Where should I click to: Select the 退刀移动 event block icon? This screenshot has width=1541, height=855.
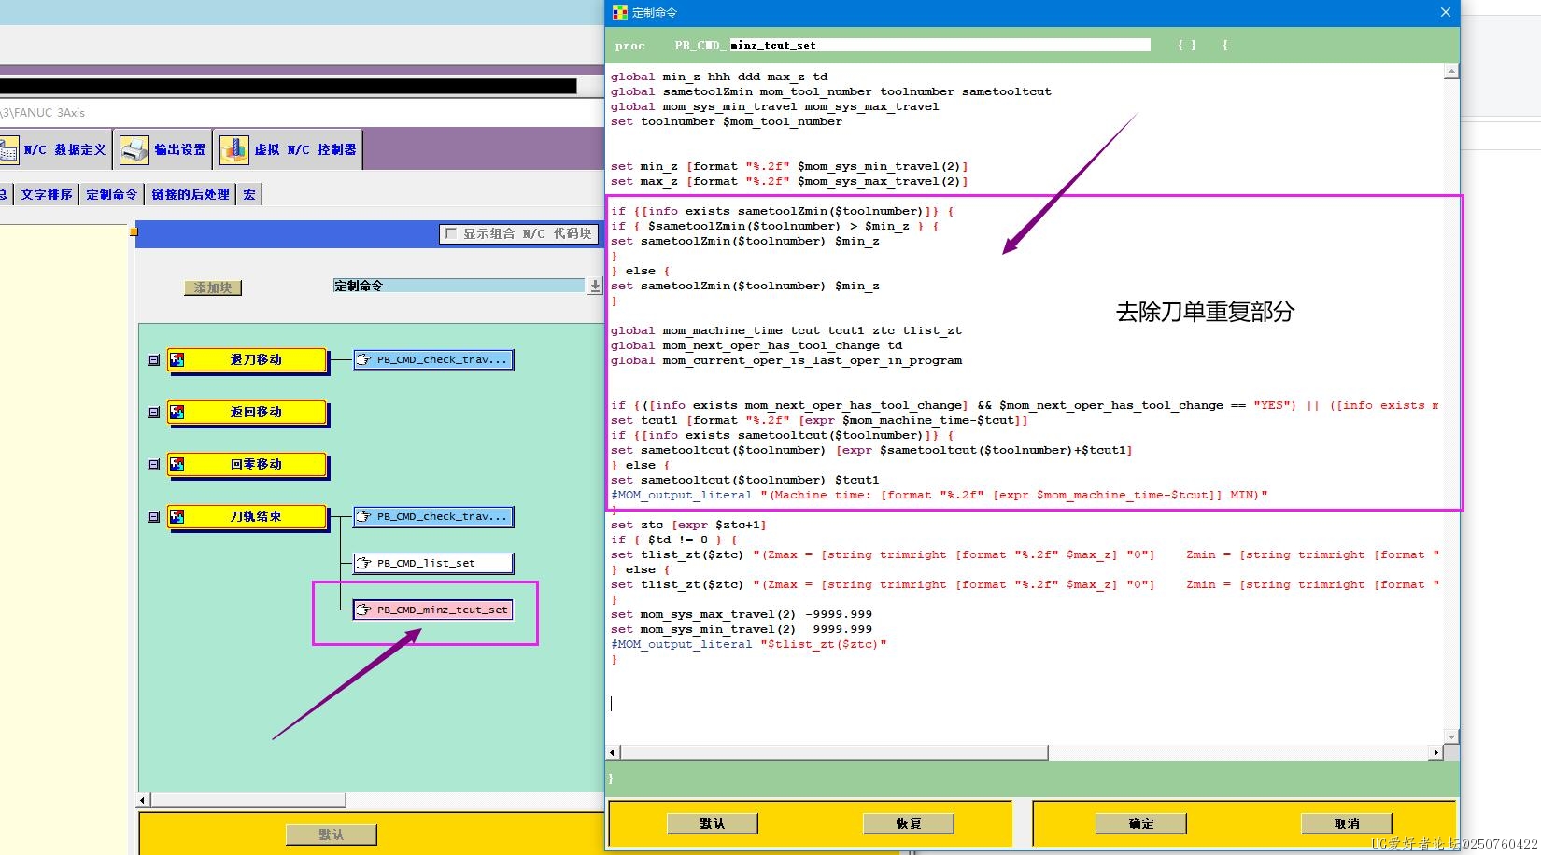(177, 359)
